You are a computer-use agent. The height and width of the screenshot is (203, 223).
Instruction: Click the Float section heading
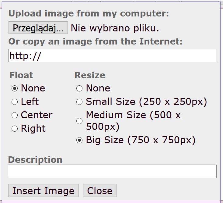(21, 75)
